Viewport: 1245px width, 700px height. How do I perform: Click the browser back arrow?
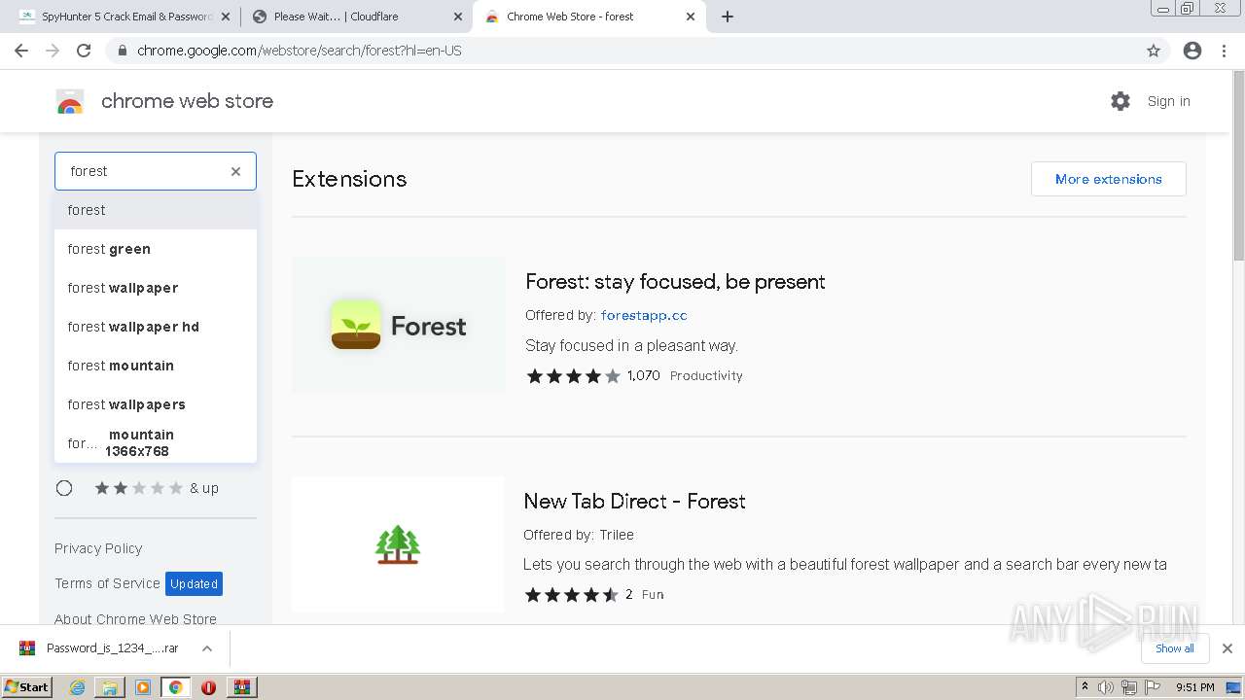[x=21, y=51]
